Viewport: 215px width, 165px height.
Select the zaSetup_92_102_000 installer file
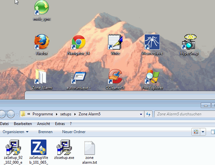(x=13, y=152)
